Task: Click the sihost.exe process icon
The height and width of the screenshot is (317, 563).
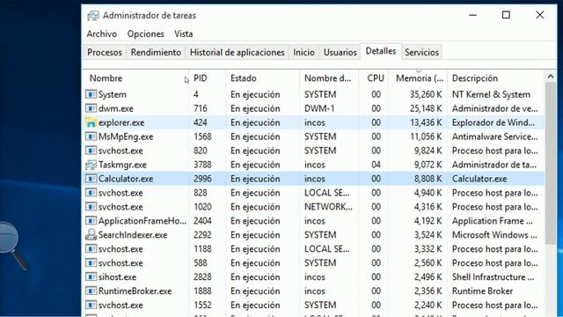Action: pyautogui.click(x=91, y=276)
